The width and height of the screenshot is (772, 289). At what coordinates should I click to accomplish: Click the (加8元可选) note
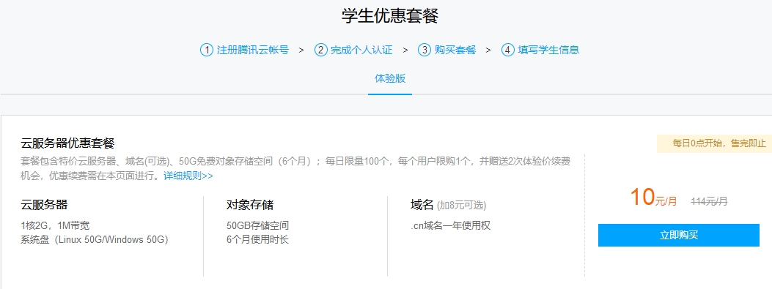461,206
